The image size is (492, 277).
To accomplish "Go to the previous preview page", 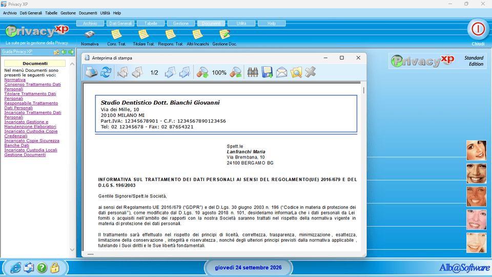I will point(137,72).
